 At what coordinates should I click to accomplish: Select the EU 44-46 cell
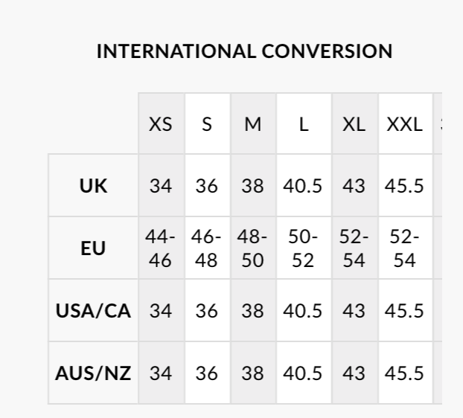click(161, 248)
